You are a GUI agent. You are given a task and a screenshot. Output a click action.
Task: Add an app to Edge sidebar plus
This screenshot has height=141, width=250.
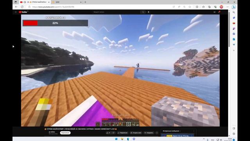pyautogui.click(x=234, y=51)
